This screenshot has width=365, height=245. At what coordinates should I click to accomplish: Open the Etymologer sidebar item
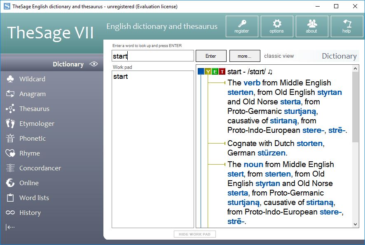(x=37, y=124)
